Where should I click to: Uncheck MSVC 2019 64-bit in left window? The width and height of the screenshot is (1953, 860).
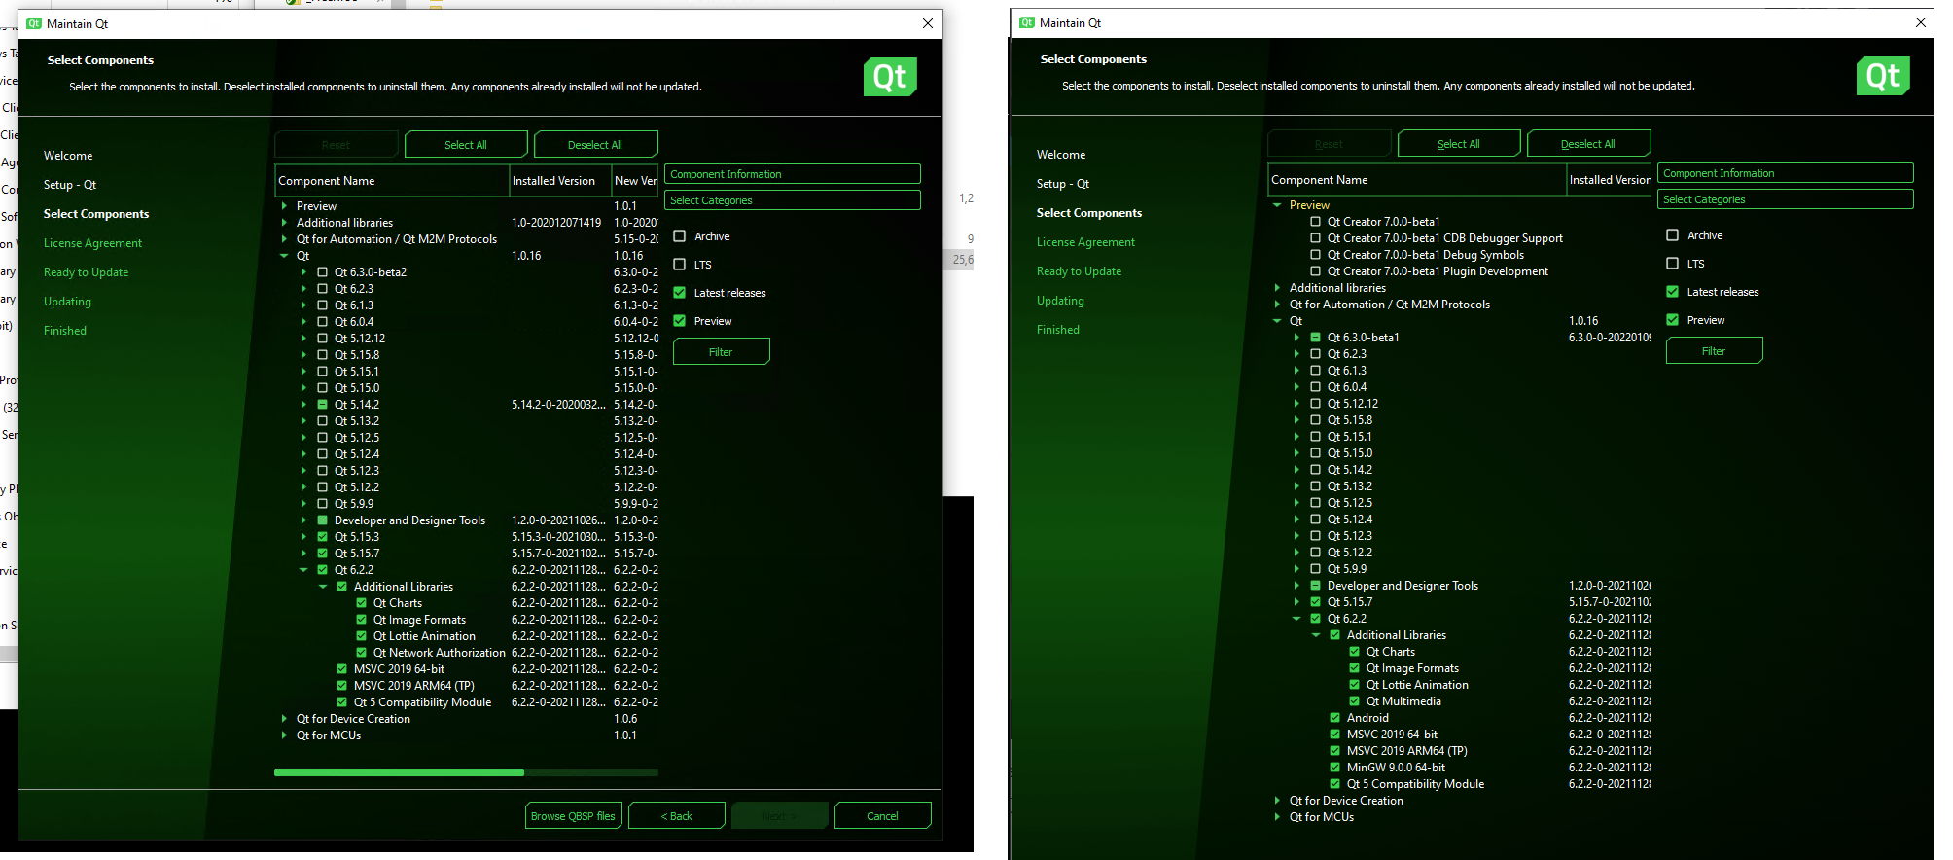pyautogui.click(x=342, y=669)
